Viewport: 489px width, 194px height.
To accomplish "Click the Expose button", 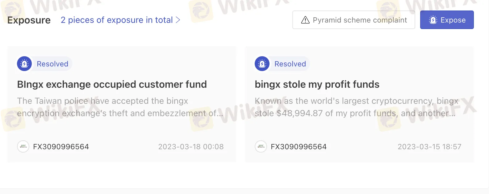I will (447, 20).
